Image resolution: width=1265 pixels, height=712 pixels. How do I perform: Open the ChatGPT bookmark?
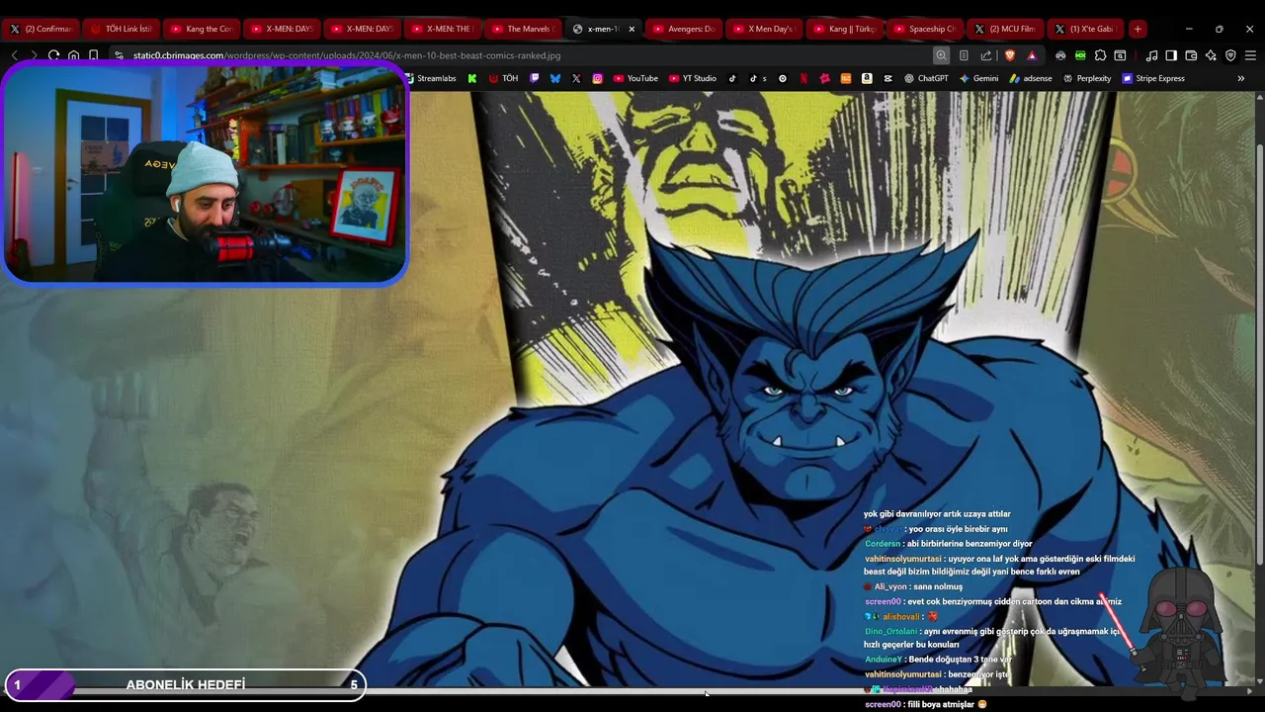pyautogui.click(x=926, y=78)
